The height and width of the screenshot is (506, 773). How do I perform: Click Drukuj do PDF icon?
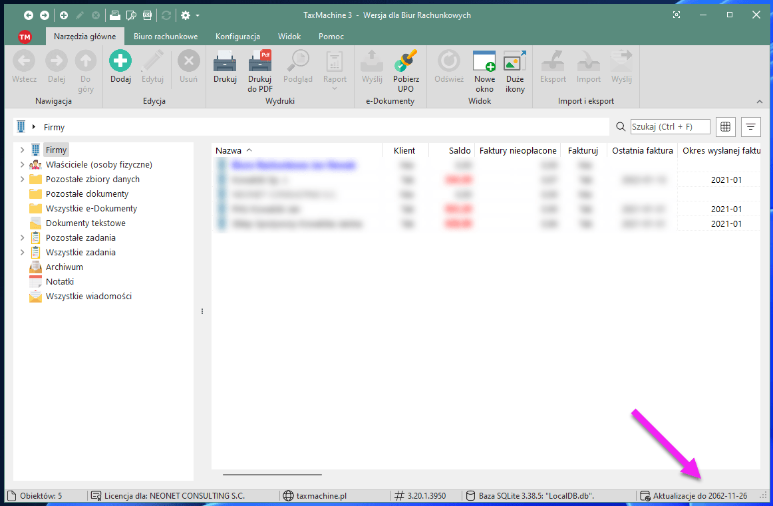click(260, 62)
